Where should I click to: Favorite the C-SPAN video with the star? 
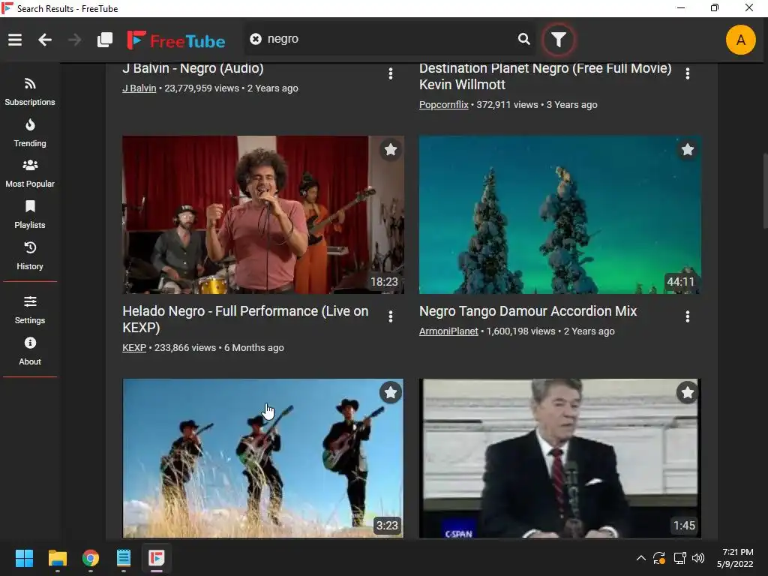point(687,392)
